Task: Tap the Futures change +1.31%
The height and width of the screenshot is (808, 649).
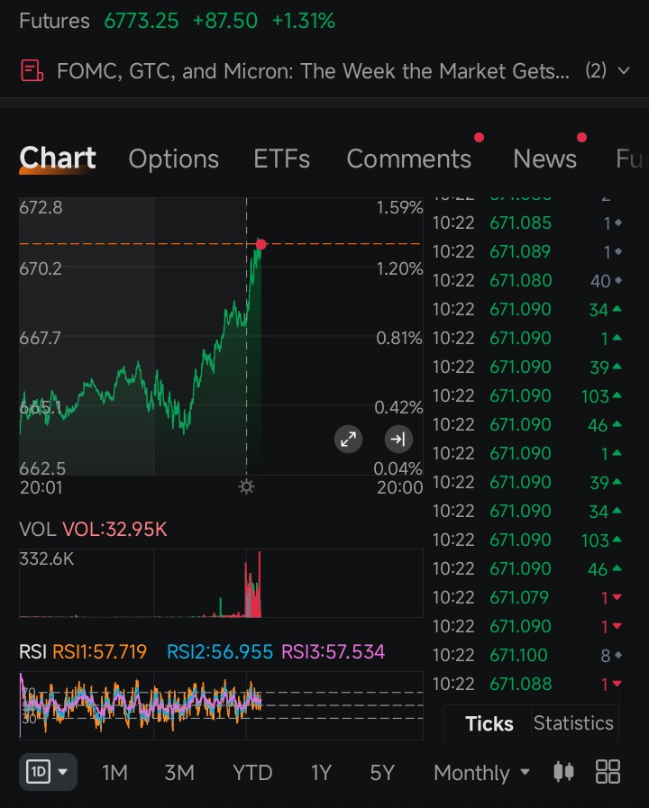Action: (304, 21)
